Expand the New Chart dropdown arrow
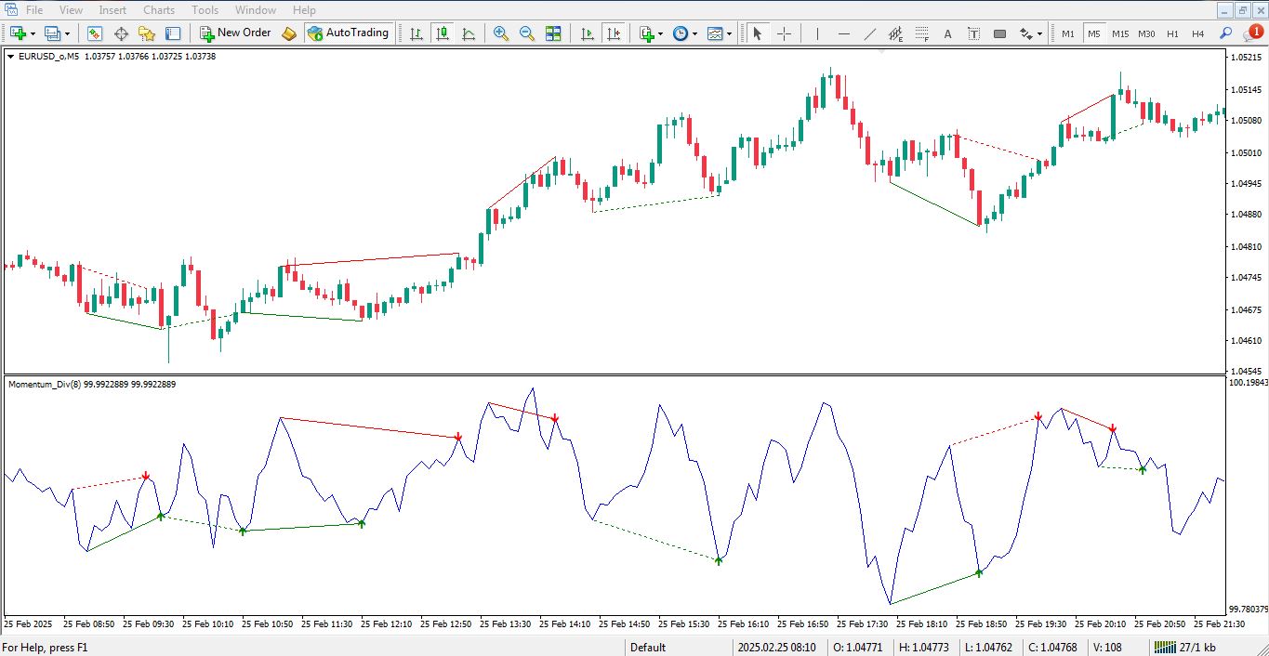The image size is (1269, 656). (33, 33)
